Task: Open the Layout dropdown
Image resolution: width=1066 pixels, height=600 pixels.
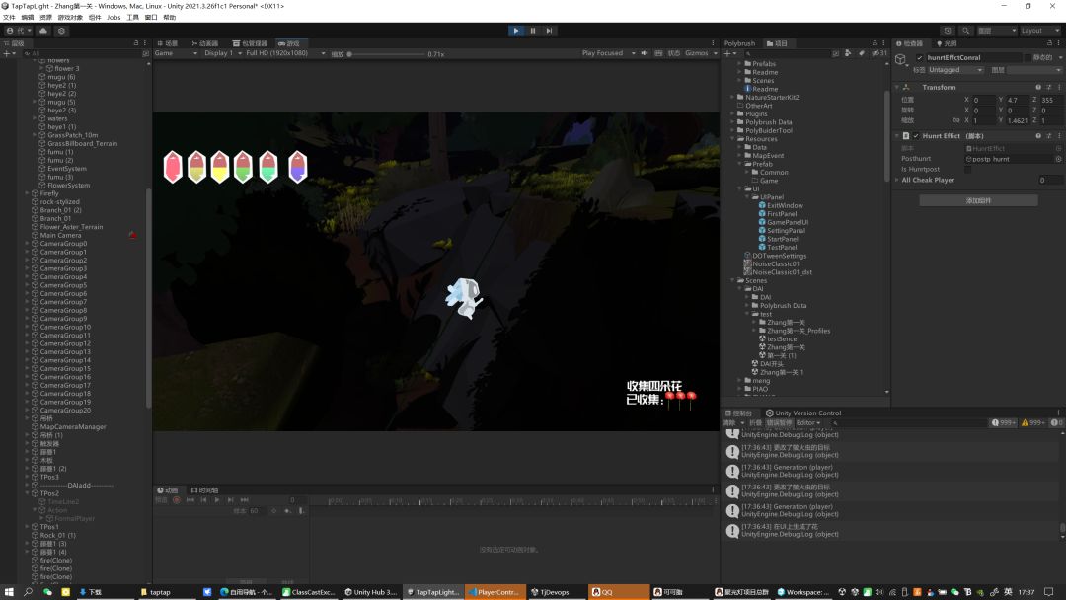Action: click(x=1036, y=31)
